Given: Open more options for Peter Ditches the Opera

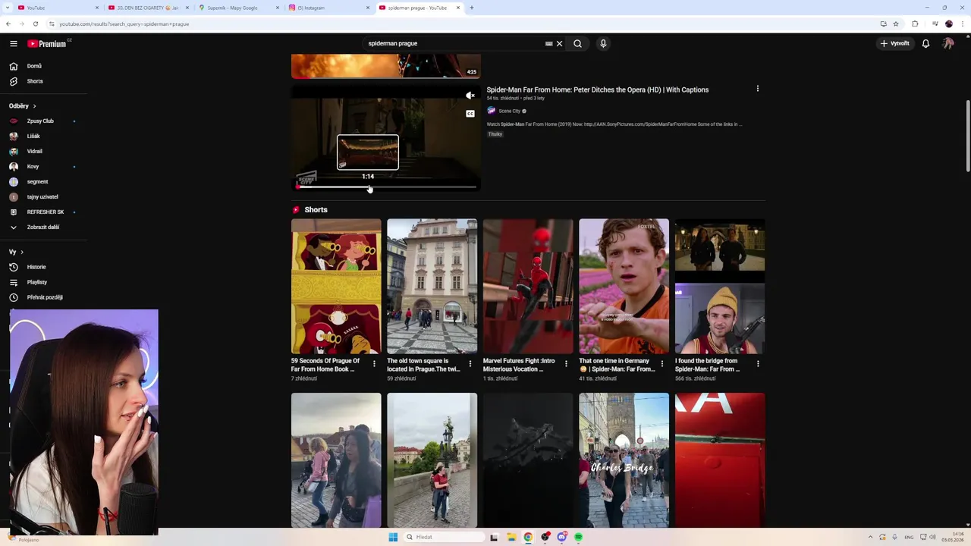Looking at the screenshot, I should [x=757, y=89].
